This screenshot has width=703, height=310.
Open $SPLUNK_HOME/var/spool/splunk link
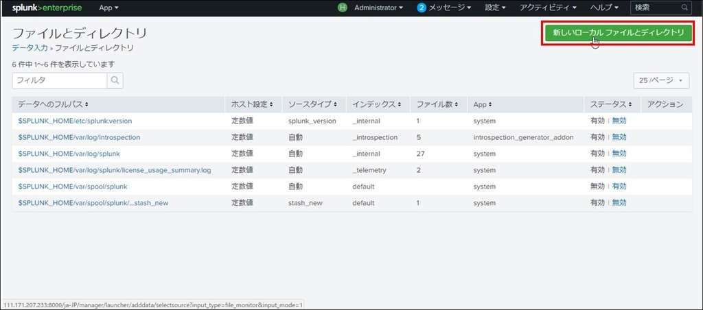point(73,187)
